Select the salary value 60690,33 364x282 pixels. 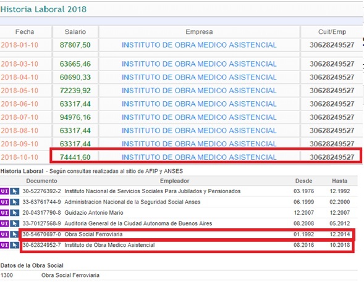[x=75, y=77]
